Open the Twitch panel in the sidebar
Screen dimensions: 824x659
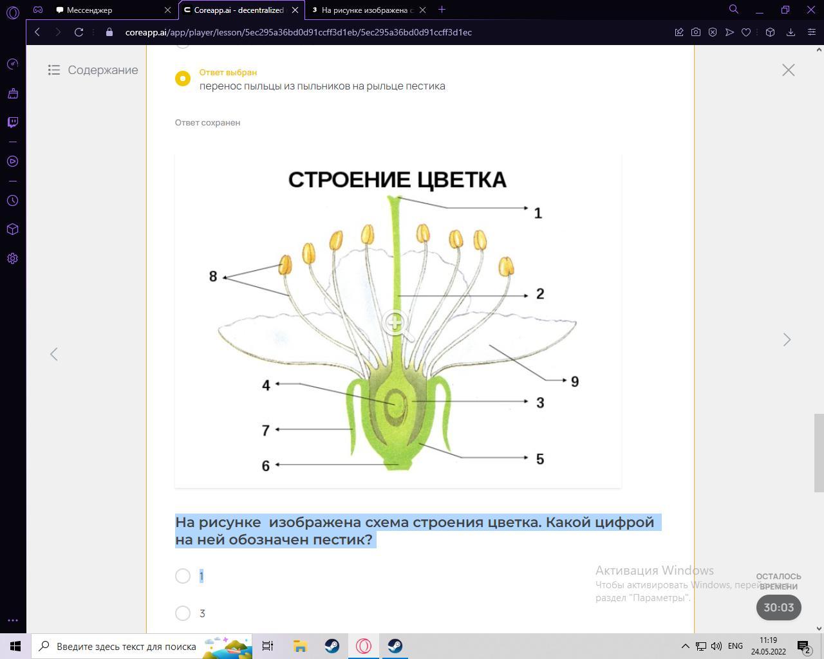(12, 122)
